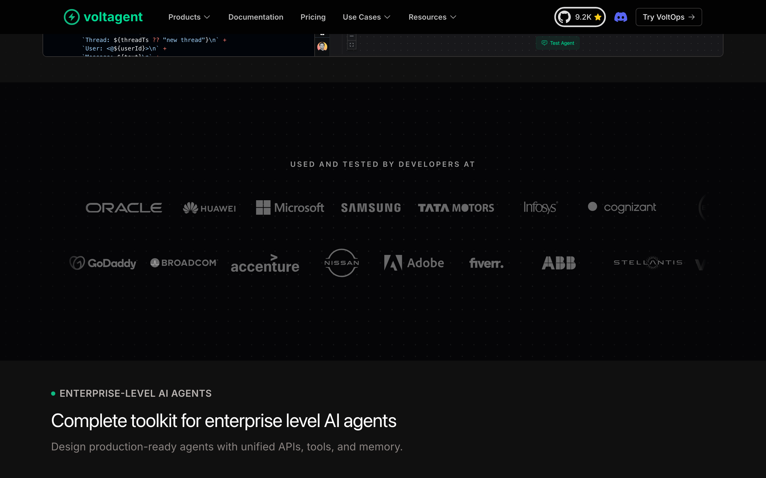This screenshot has width=766, height=478.
Task: Click the Stellantis logo
Action: click(x=648, y=262)
